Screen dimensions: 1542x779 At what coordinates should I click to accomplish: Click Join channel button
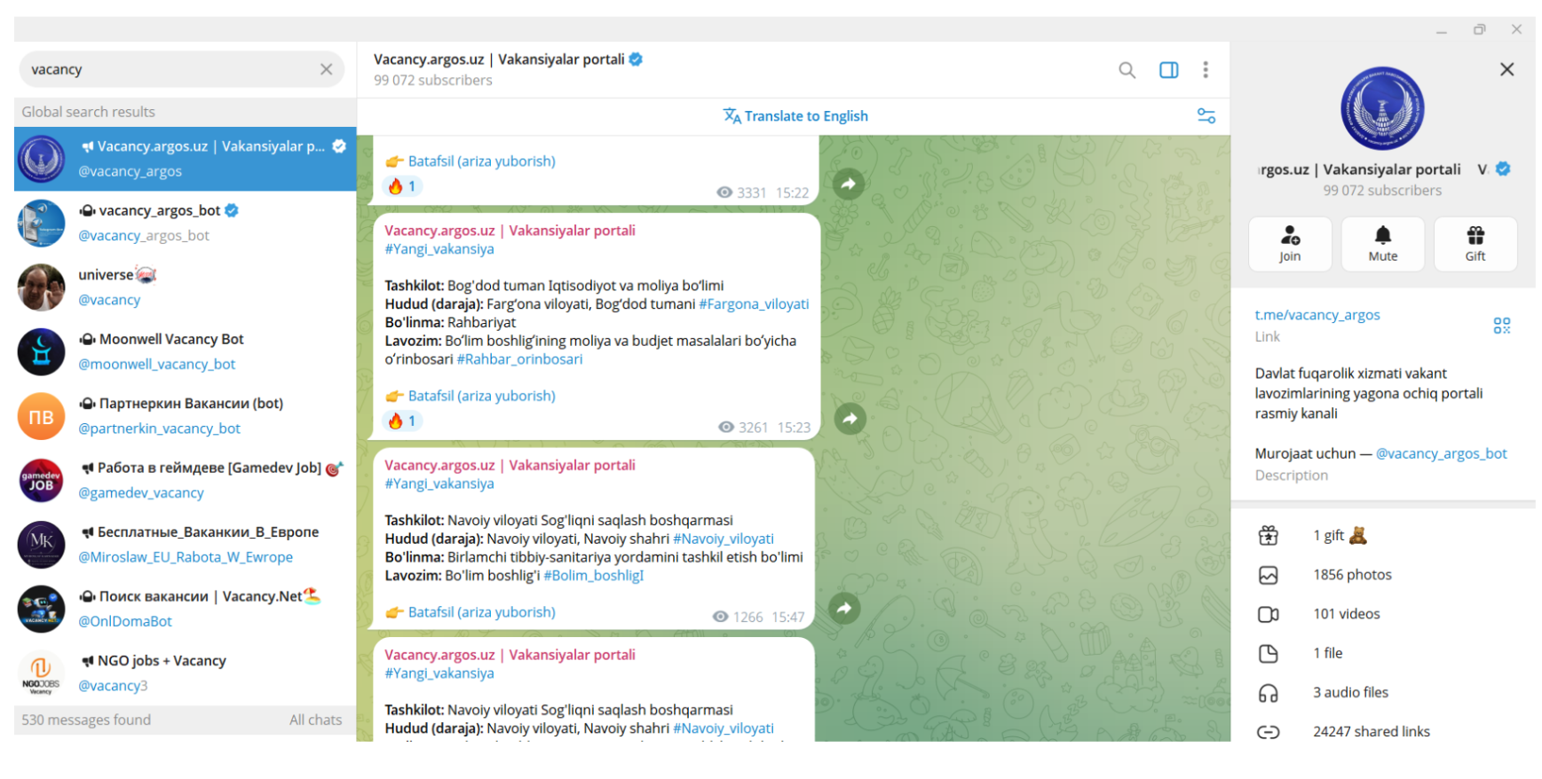(1290, 244)
